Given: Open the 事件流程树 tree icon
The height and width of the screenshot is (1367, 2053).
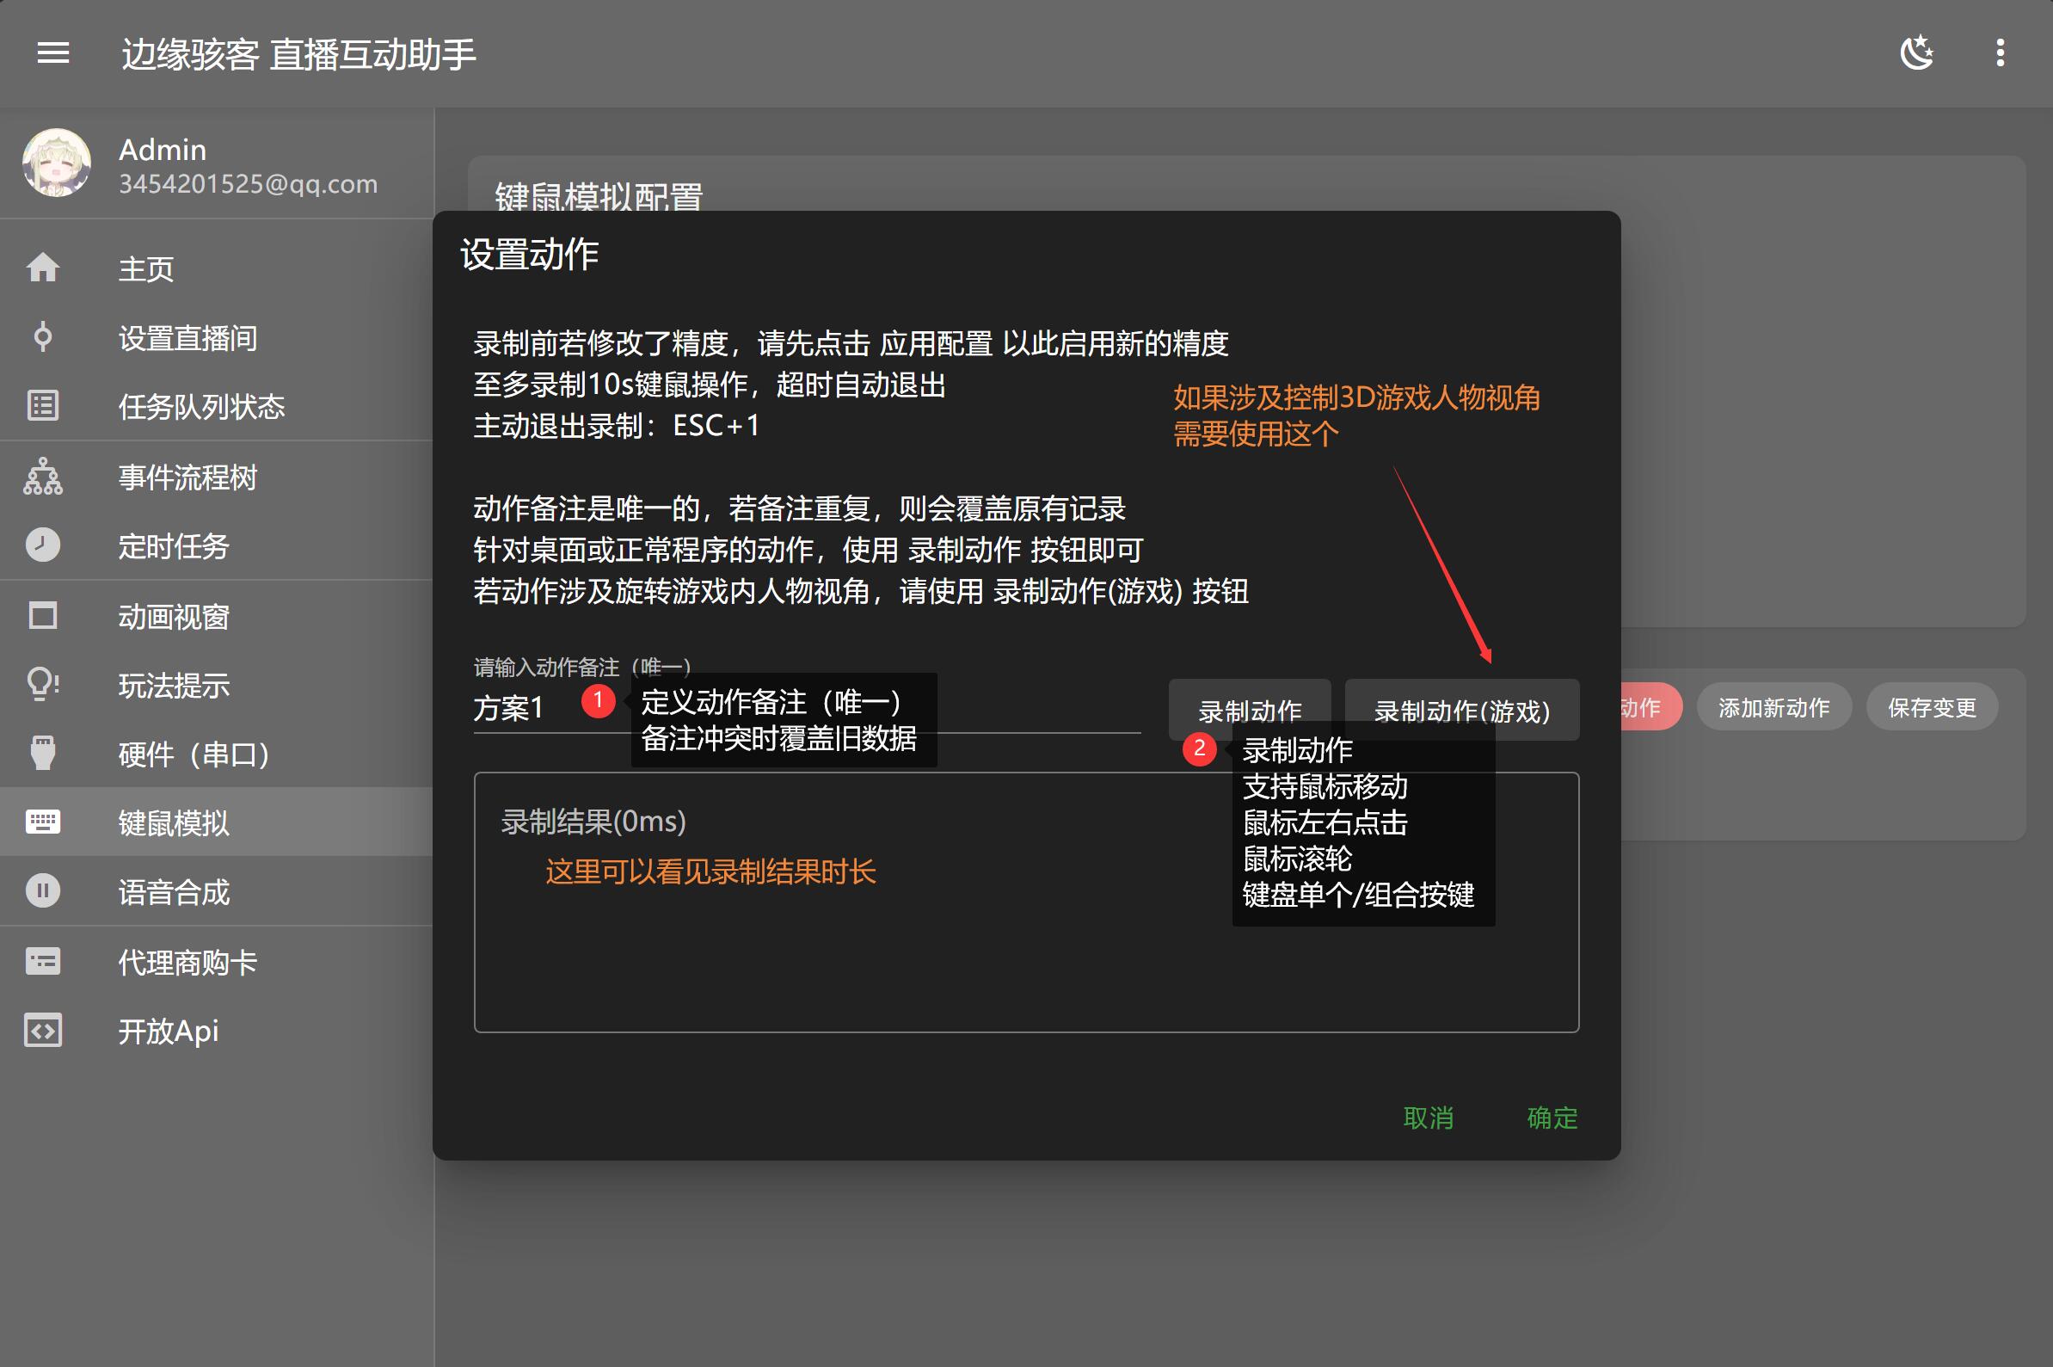Looking at the screenshot, I should coord(43,477).
